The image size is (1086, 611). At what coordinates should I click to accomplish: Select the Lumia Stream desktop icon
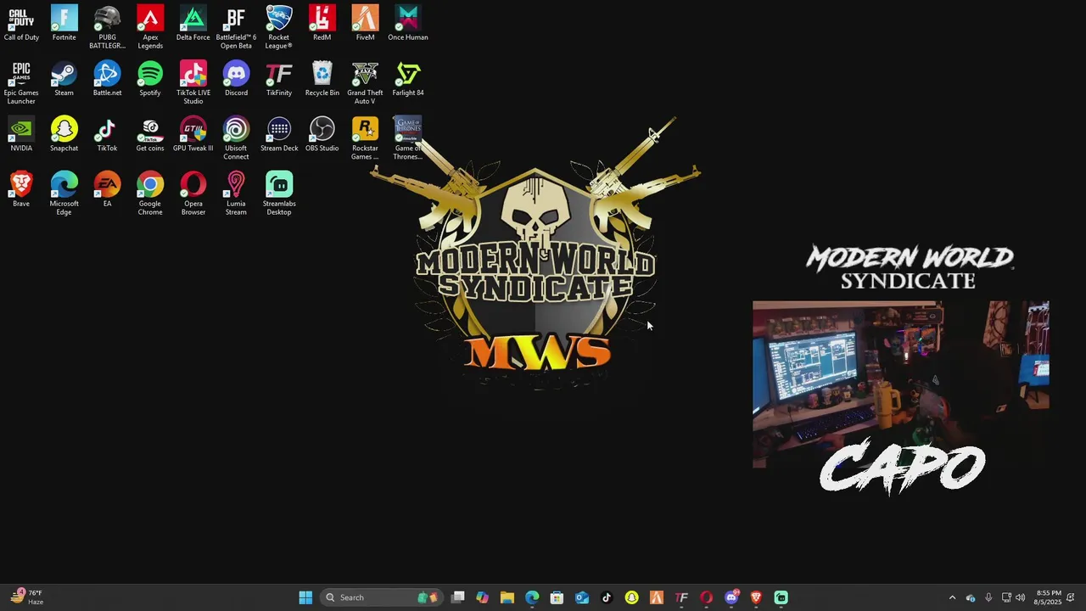(236, 193)
